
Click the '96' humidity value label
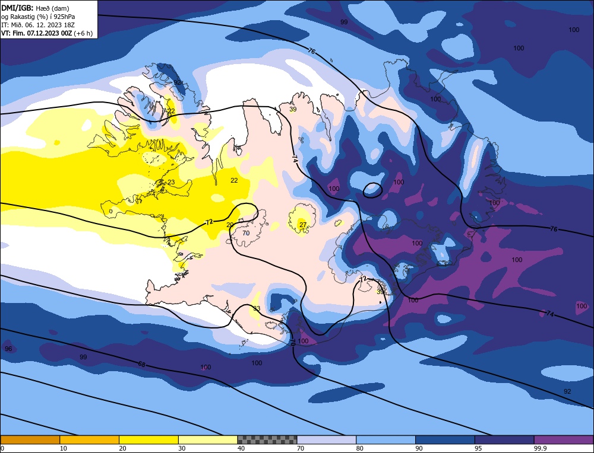8,349
